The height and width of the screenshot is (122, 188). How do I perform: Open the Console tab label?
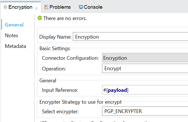click(93, 7)
